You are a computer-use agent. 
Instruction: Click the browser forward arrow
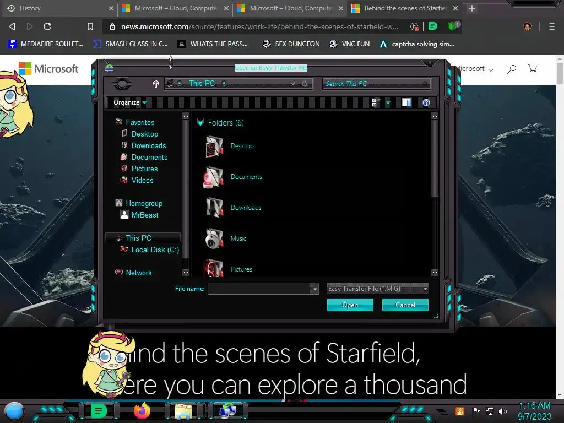tap(30, 26)
